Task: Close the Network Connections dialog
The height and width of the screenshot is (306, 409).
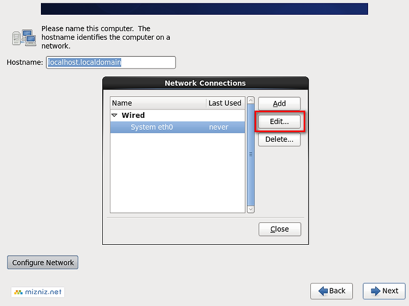Action: pyautogui.click(x=279, y=229)
